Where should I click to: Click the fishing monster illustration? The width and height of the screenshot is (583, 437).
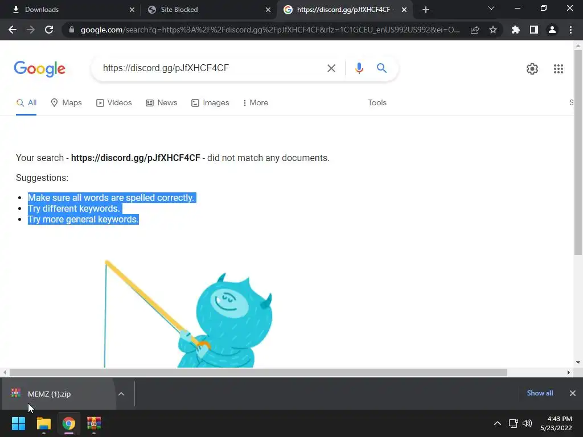[x=188, y=314]
